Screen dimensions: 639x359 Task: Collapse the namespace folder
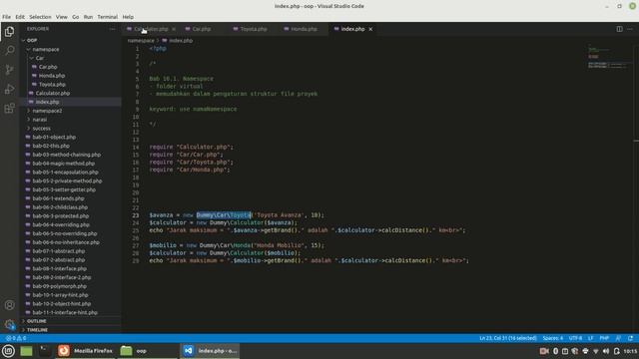(70, 49)
